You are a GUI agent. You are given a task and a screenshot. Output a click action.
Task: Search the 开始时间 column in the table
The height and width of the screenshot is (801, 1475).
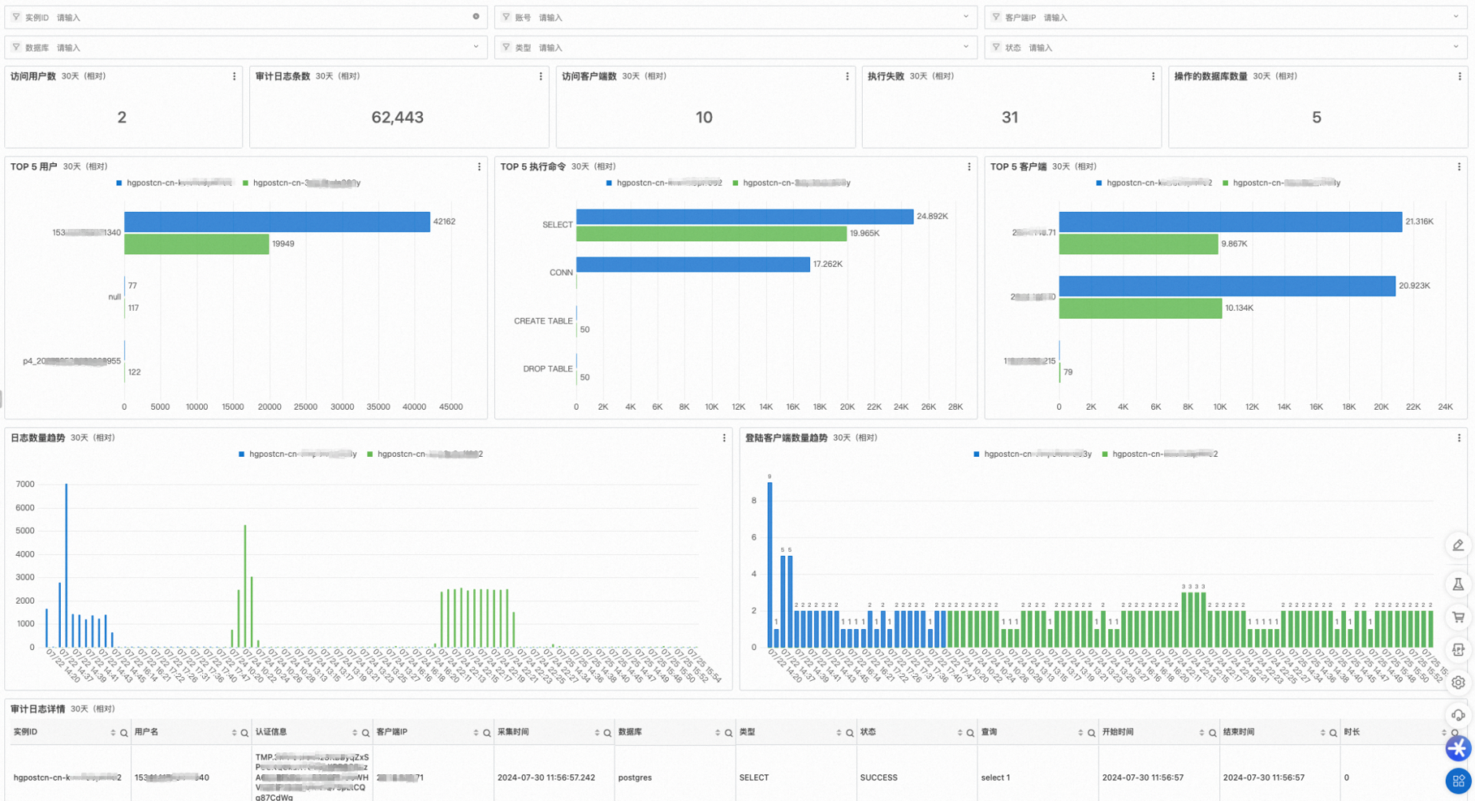pyautogui.click(x=1212, y=733)
